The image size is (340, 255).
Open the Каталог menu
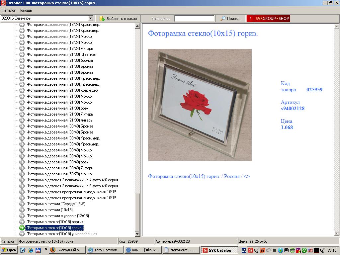(x=9, y=10)
